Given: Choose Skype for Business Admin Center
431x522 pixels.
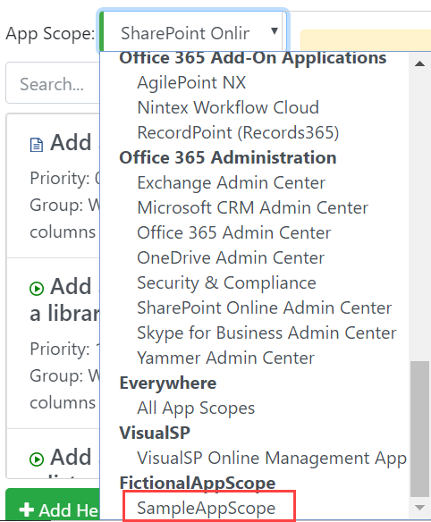Looking at the screenshot, I should pyautogui.click(x=266, y=333).
